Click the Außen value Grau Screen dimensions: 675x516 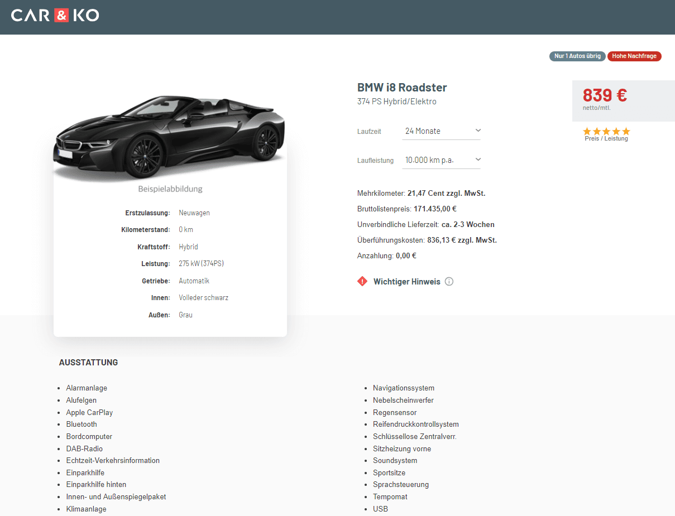tap(185, 315)
